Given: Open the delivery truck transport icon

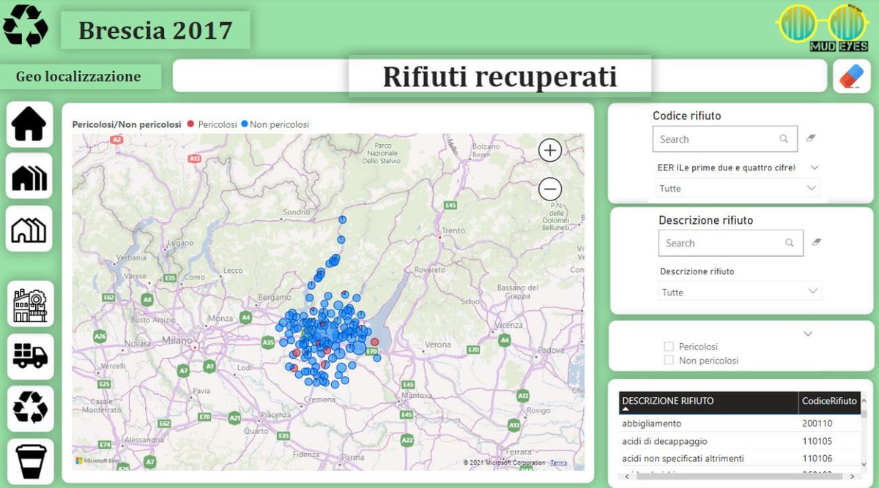Looking at the screenshot, I should pos(30,356).
